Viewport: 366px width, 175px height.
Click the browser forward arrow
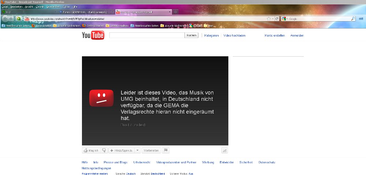point(11,19)
